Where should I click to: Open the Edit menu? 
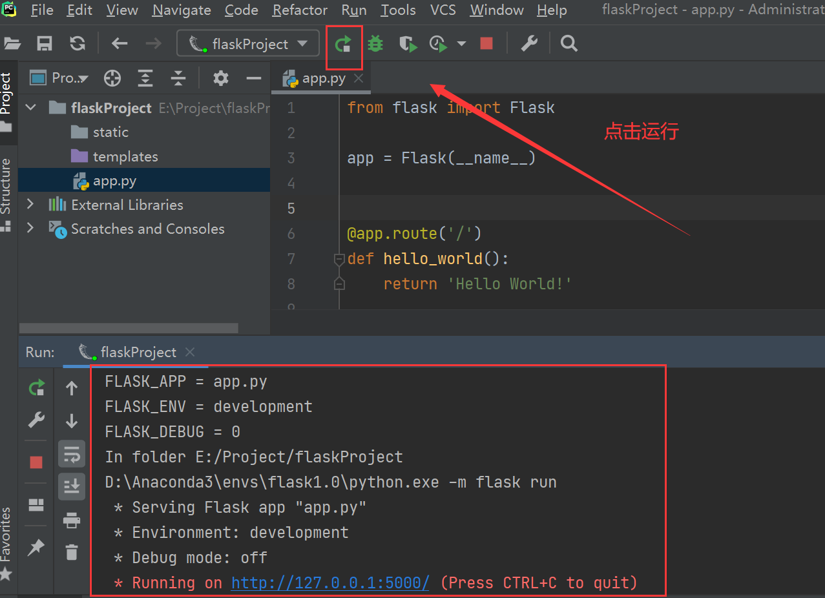[80, 10]
